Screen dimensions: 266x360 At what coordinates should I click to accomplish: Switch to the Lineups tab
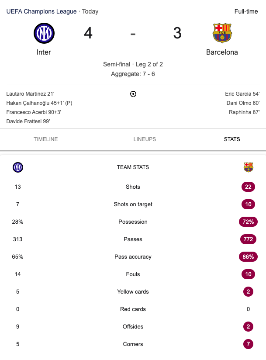(x=145, y=139)
